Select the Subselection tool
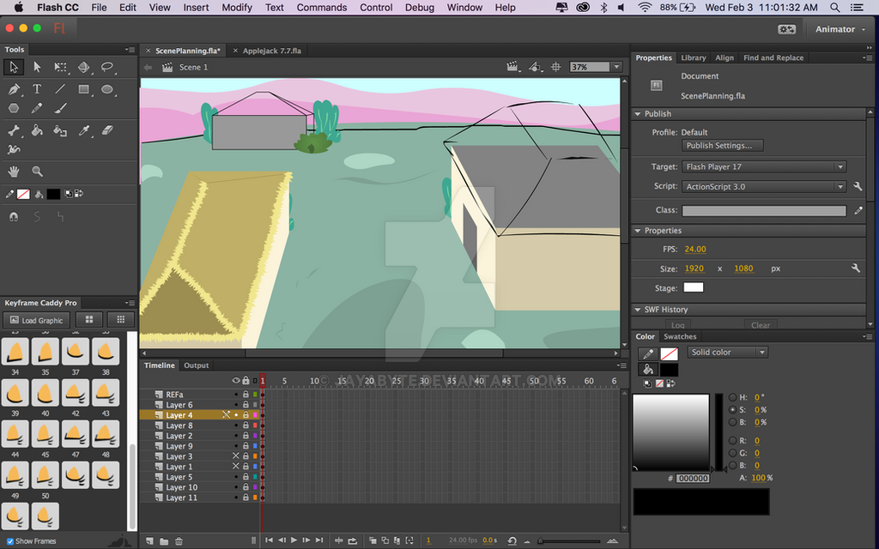The image size is (879, 549). point(37,67)
